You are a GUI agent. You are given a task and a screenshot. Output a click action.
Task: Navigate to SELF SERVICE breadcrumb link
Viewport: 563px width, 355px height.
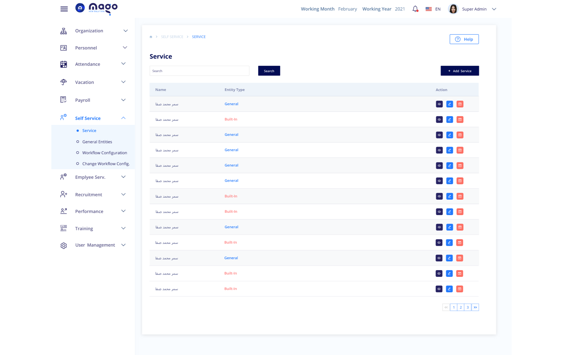coord(172,37)
